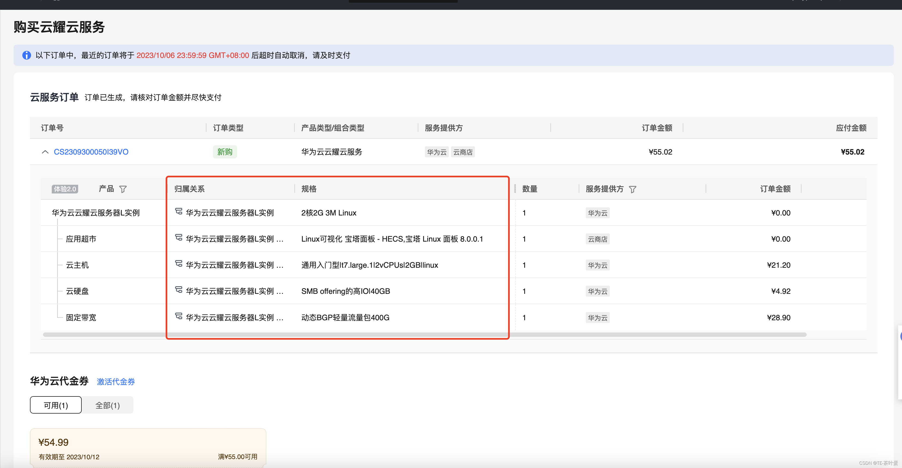Open the 服务提供方 column filter icon
Image resolution: width=902 pixels, height=468 pixels.
pyautogui.click(x=632, y=189)
